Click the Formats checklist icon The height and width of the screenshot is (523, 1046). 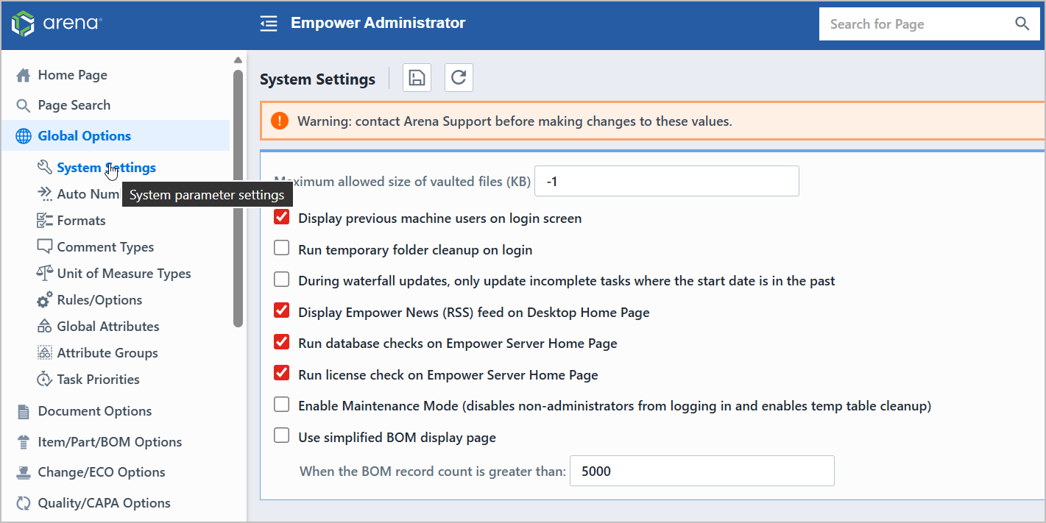[44, 220]
